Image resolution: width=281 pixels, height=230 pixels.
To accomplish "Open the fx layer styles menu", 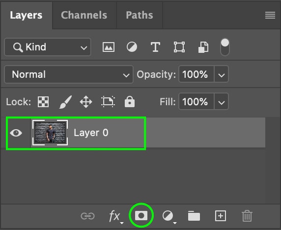I will tap(116, 216).
